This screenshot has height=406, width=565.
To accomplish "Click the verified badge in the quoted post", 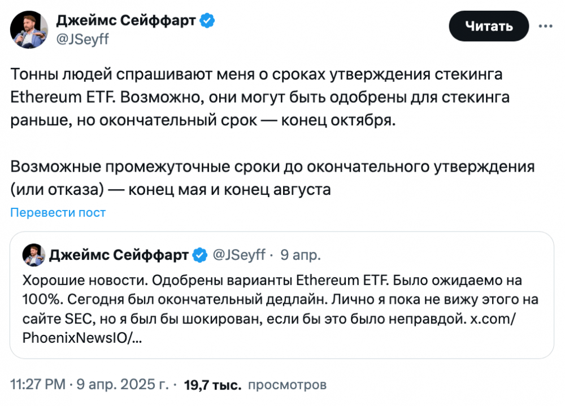I will pyautogui.click(x=199, y=255).
